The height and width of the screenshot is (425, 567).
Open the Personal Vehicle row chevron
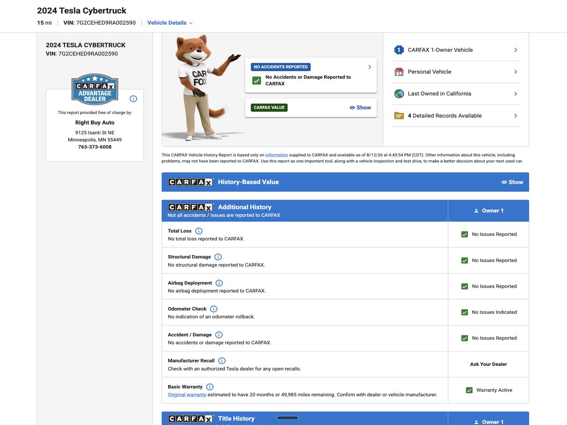point(516,72)
